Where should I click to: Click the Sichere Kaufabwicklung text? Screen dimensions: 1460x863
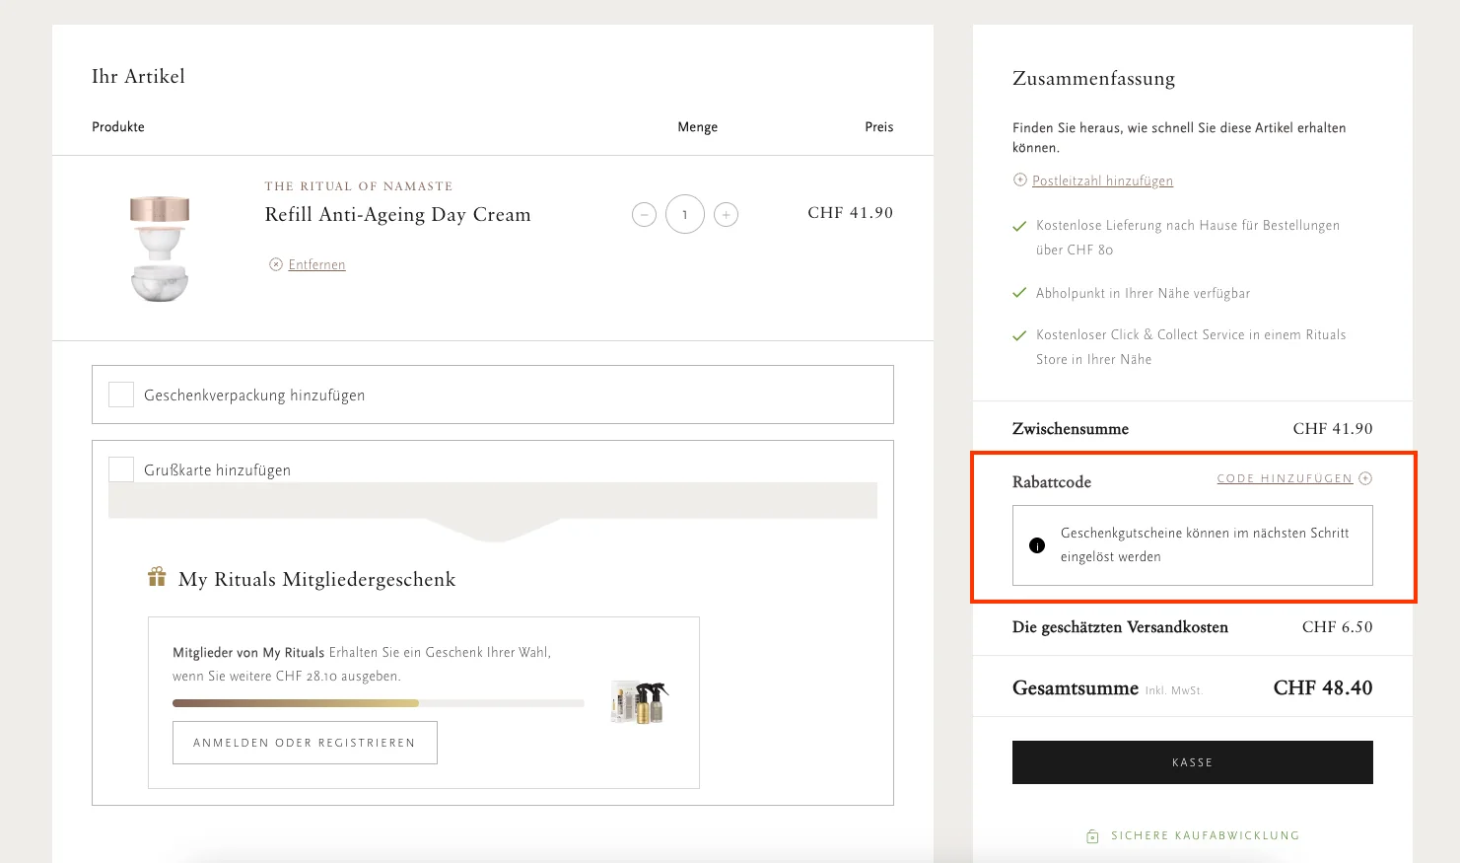pyautogui.click(x=1205, y=835)
